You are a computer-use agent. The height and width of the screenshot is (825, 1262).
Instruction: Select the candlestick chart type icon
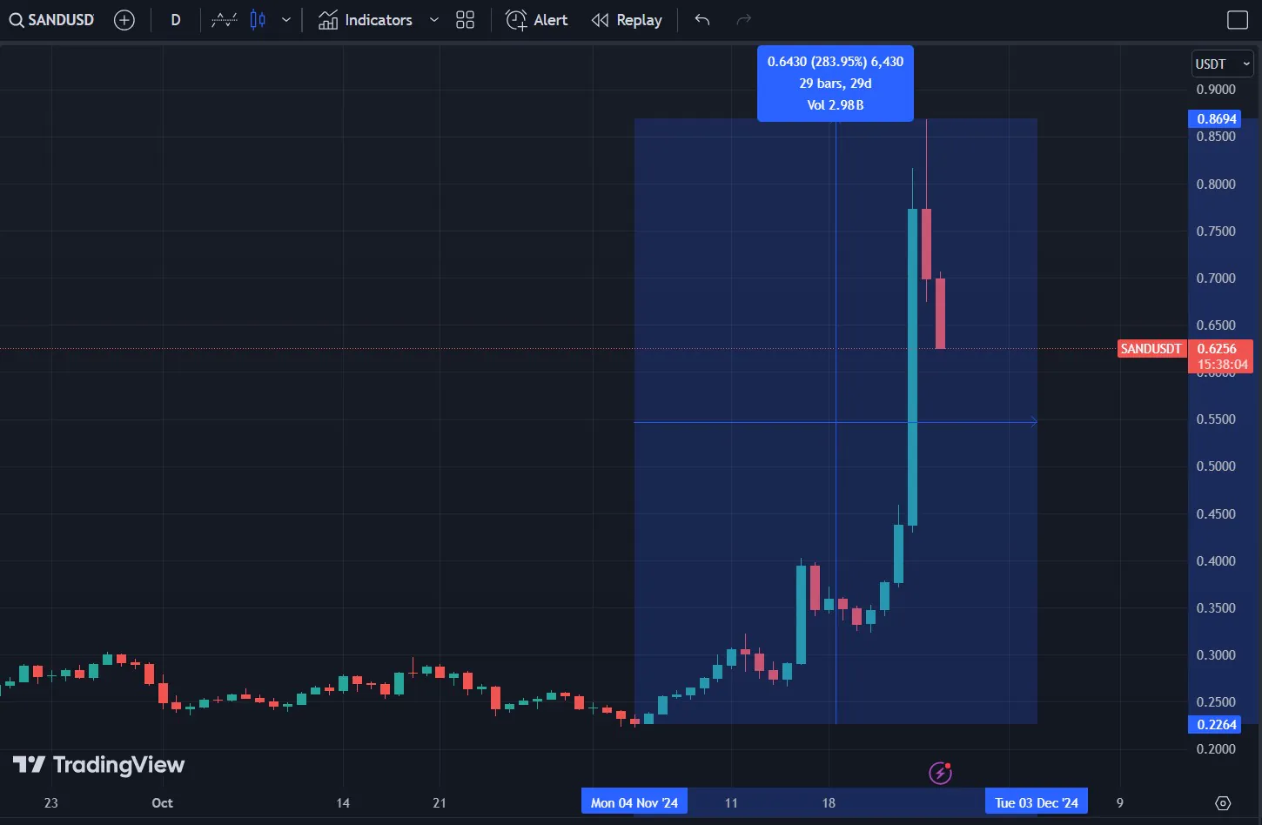pyautogui.click(x=258, y=19)
